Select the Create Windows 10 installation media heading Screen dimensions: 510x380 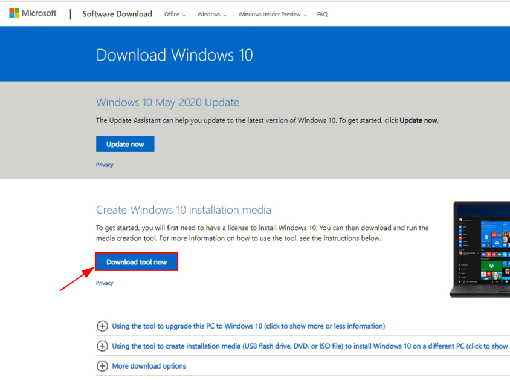(184, 210)
